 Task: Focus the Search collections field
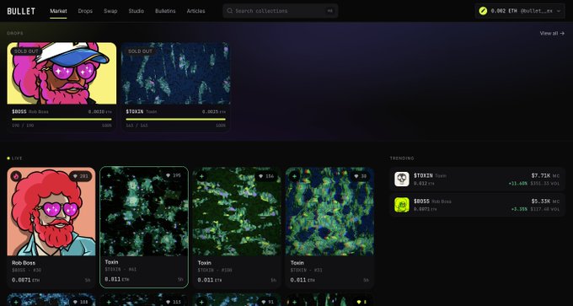[x=281, y=11]
